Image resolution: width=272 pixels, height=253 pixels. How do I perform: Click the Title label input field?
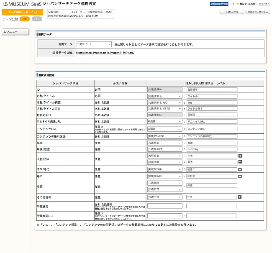click(212, 102)
